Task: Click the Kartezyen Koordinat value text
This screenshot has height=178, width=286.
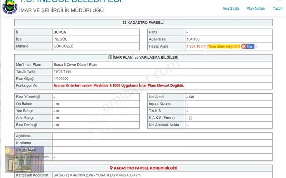Action: pos(97,175)
